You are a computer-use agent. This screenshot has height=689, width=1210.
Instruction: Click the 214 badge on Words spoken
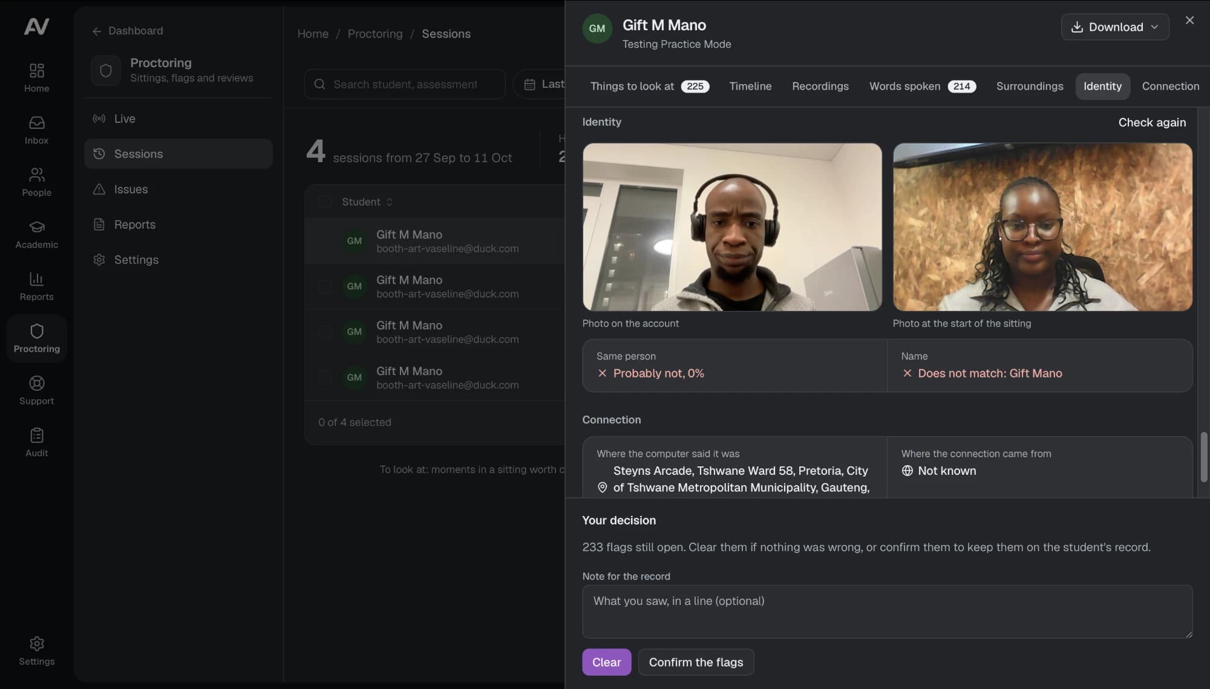(x=961, y=87)
